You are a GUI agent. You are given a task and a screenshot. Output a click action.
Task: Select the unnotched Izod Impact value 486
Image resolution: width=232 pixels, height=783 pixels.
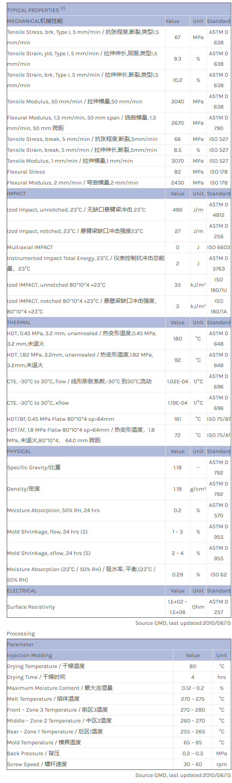point(178,210)
